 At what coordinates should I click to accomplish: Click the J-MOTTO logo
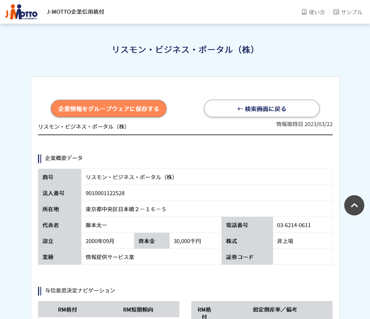pos(21,12)
